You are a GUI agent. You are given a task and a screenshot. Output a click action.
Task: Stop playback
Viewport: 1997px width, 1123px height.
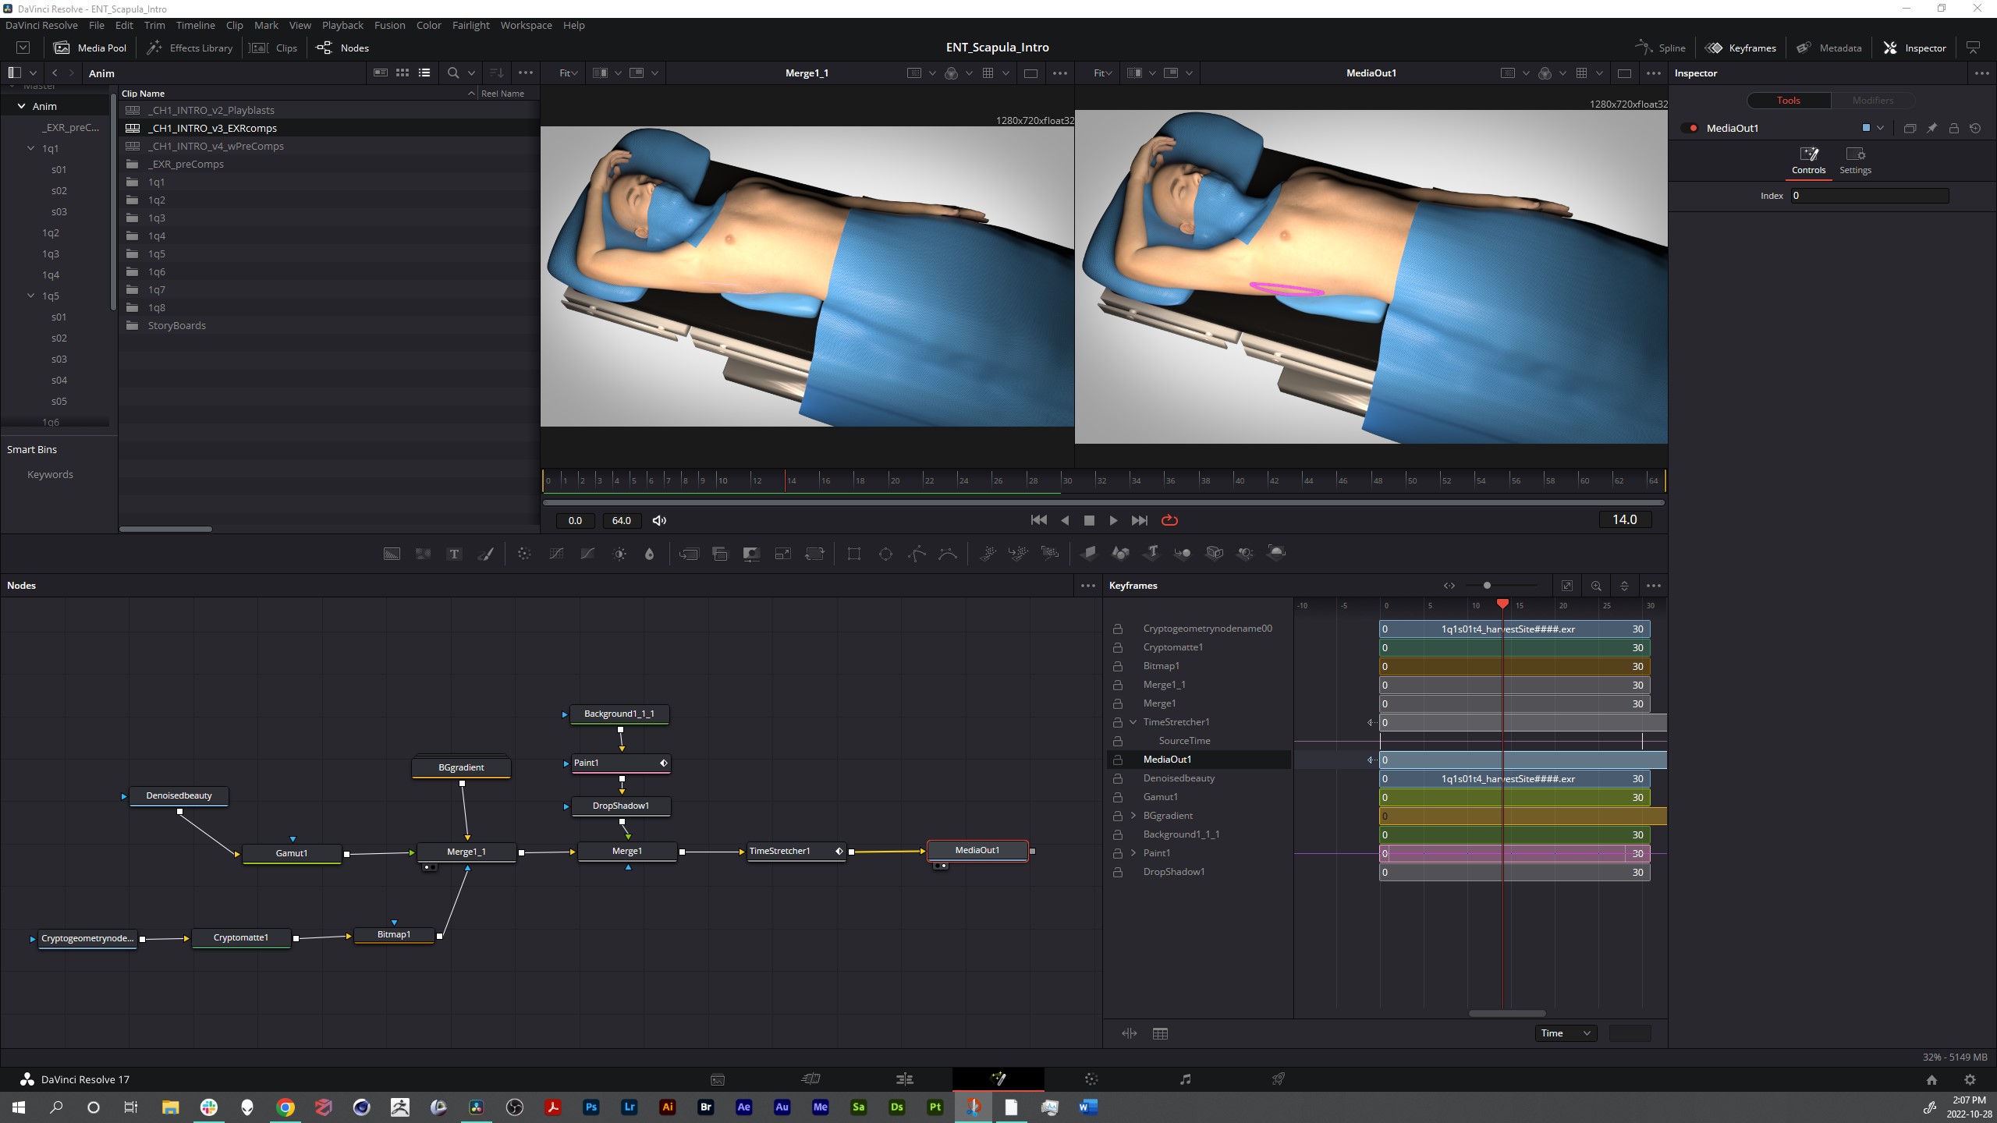pyautogui.click(x=1089, y=520)
